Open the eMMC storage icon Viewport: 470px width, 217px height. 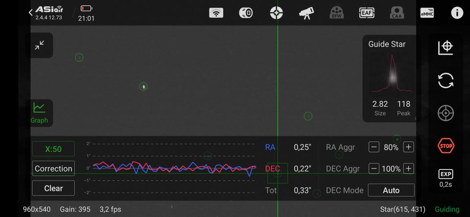(427, 13)
